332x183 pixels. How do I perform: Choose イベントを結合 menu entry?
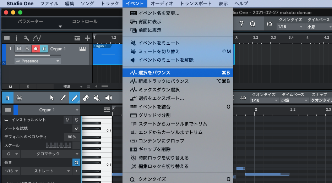[178, 107]
